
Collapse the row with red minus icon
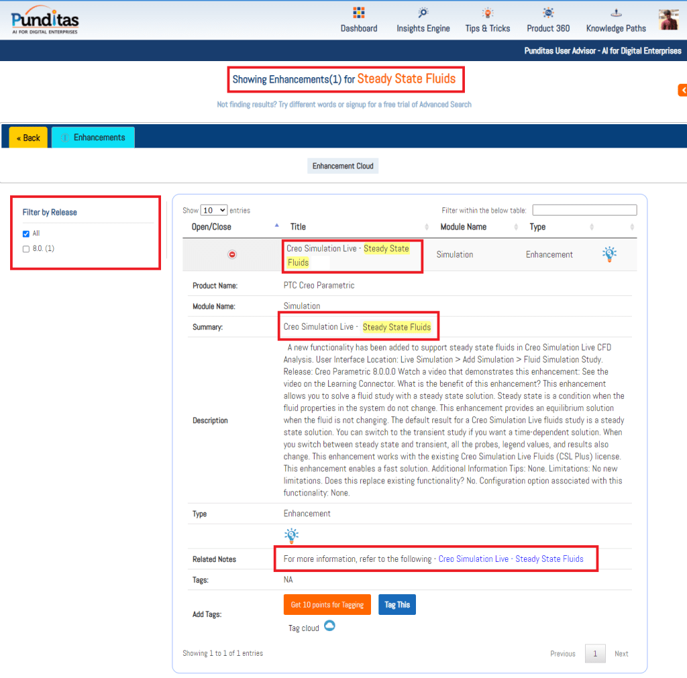tap(232, 254)
